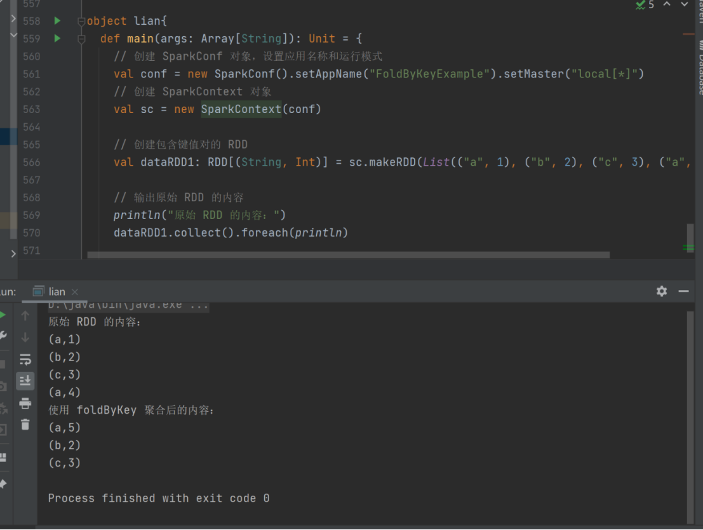Viewport: 703px width, 530px height.
Task: Click the console vertical scrollbar
Action: click(x=690, y=416)
